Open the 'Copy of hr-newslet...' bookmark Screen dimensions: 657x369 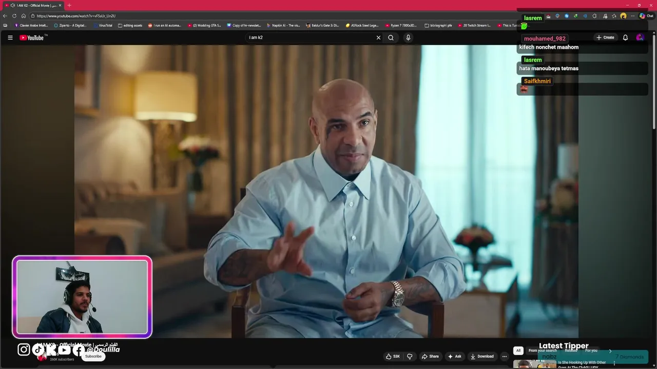tap(244, 25)
